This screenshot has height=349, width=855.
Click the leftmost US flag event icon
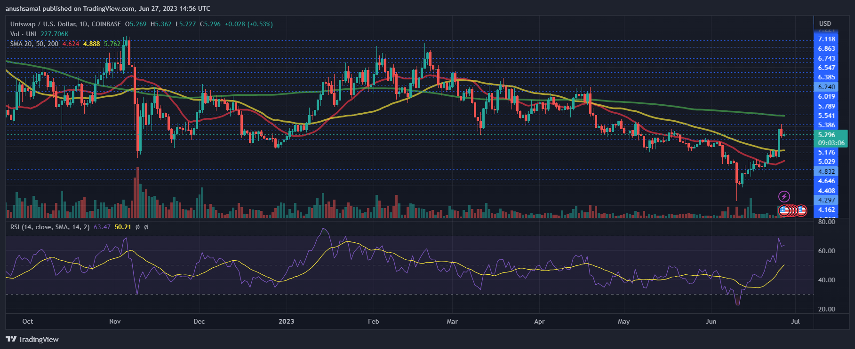[x=783, y=210]
